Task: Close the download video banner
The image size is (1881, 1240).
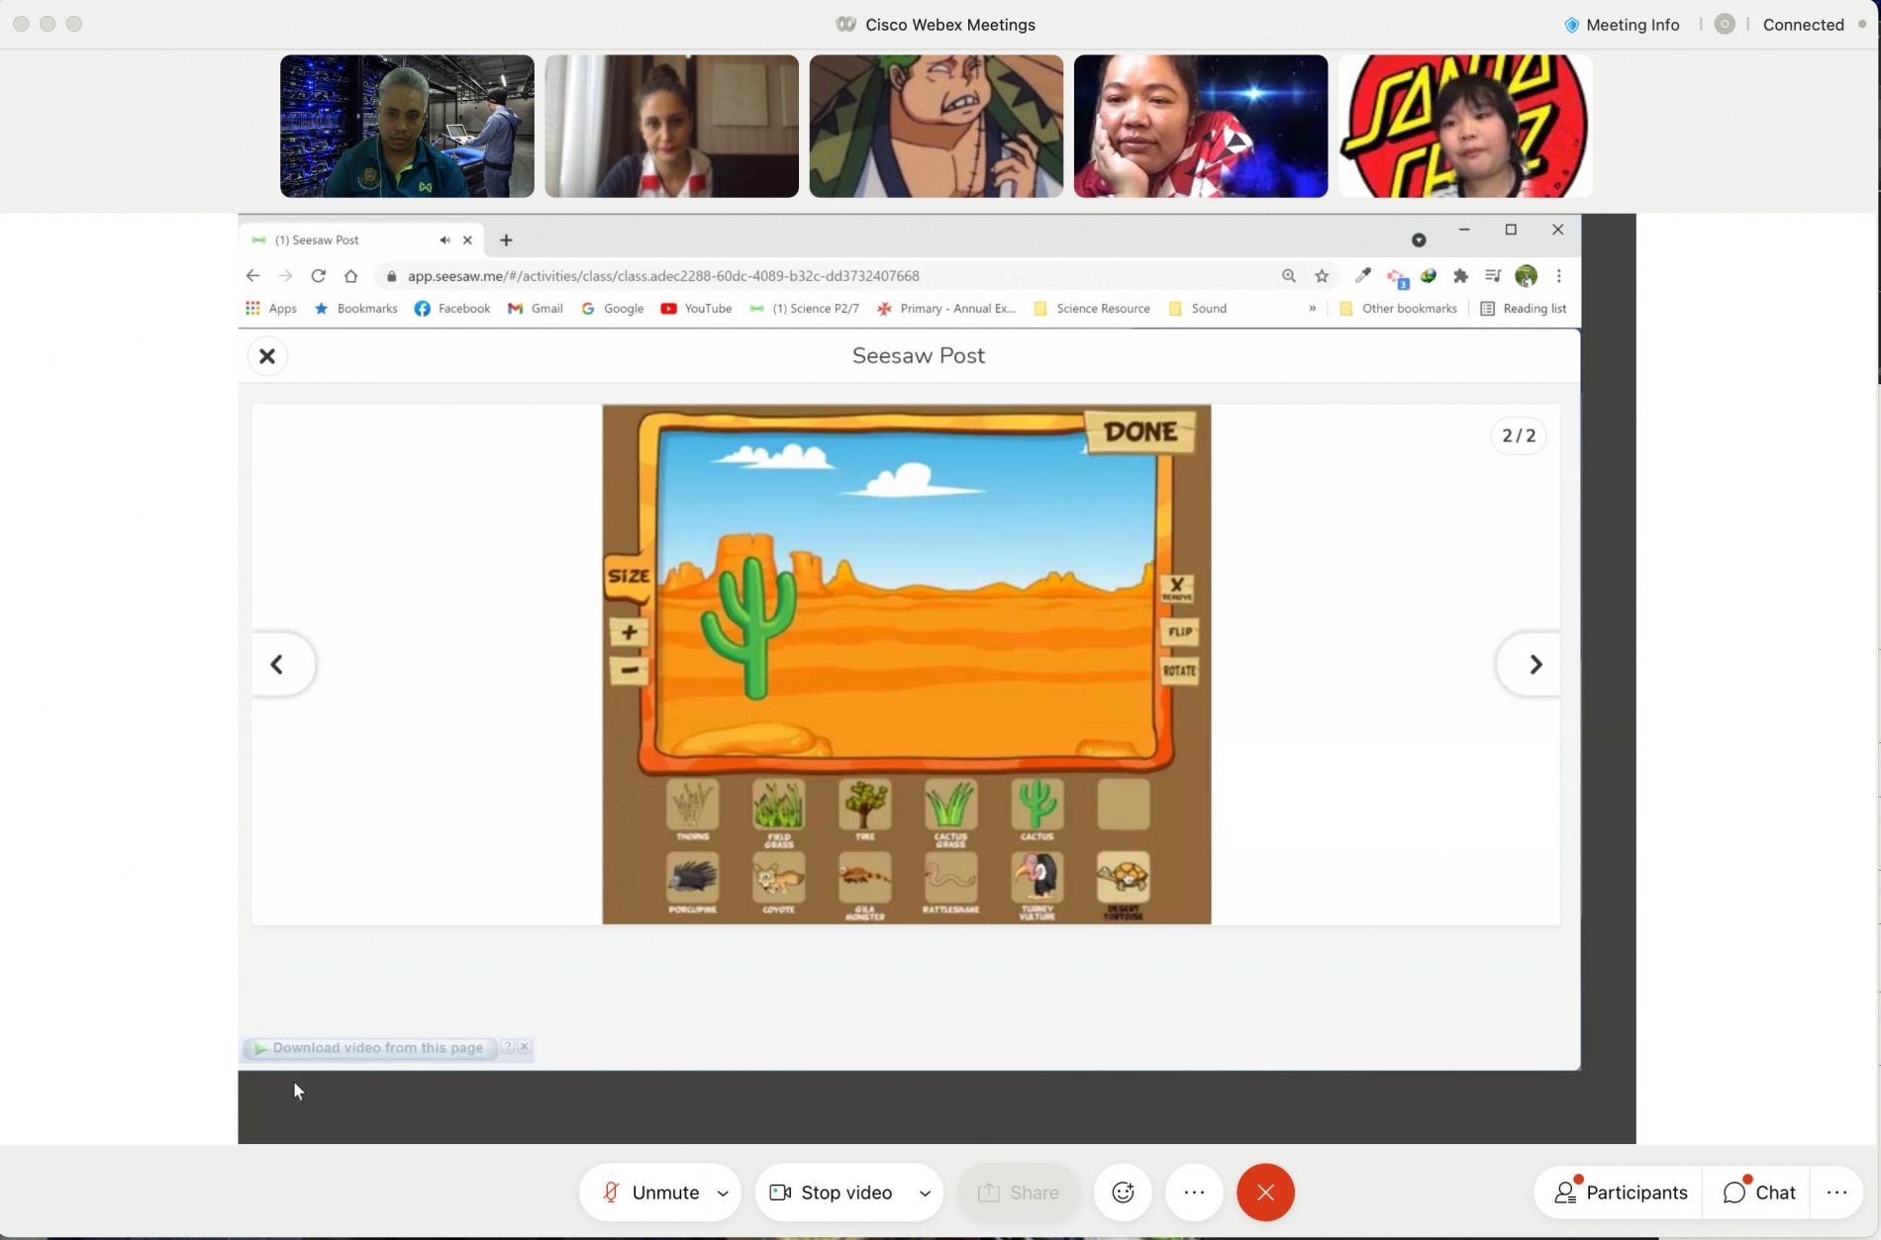Action: (525, 1047)
